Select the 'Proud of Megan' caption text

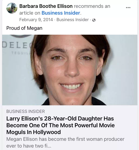[24, 28]
